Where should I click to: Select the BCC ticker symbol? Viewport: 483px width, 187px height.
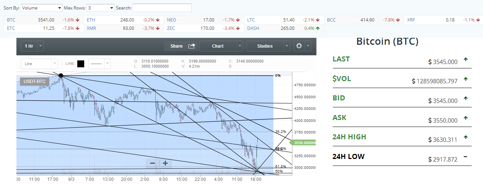331,20
